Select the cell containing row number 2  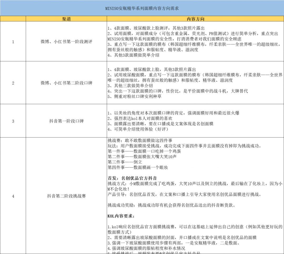tap(13, 83)
